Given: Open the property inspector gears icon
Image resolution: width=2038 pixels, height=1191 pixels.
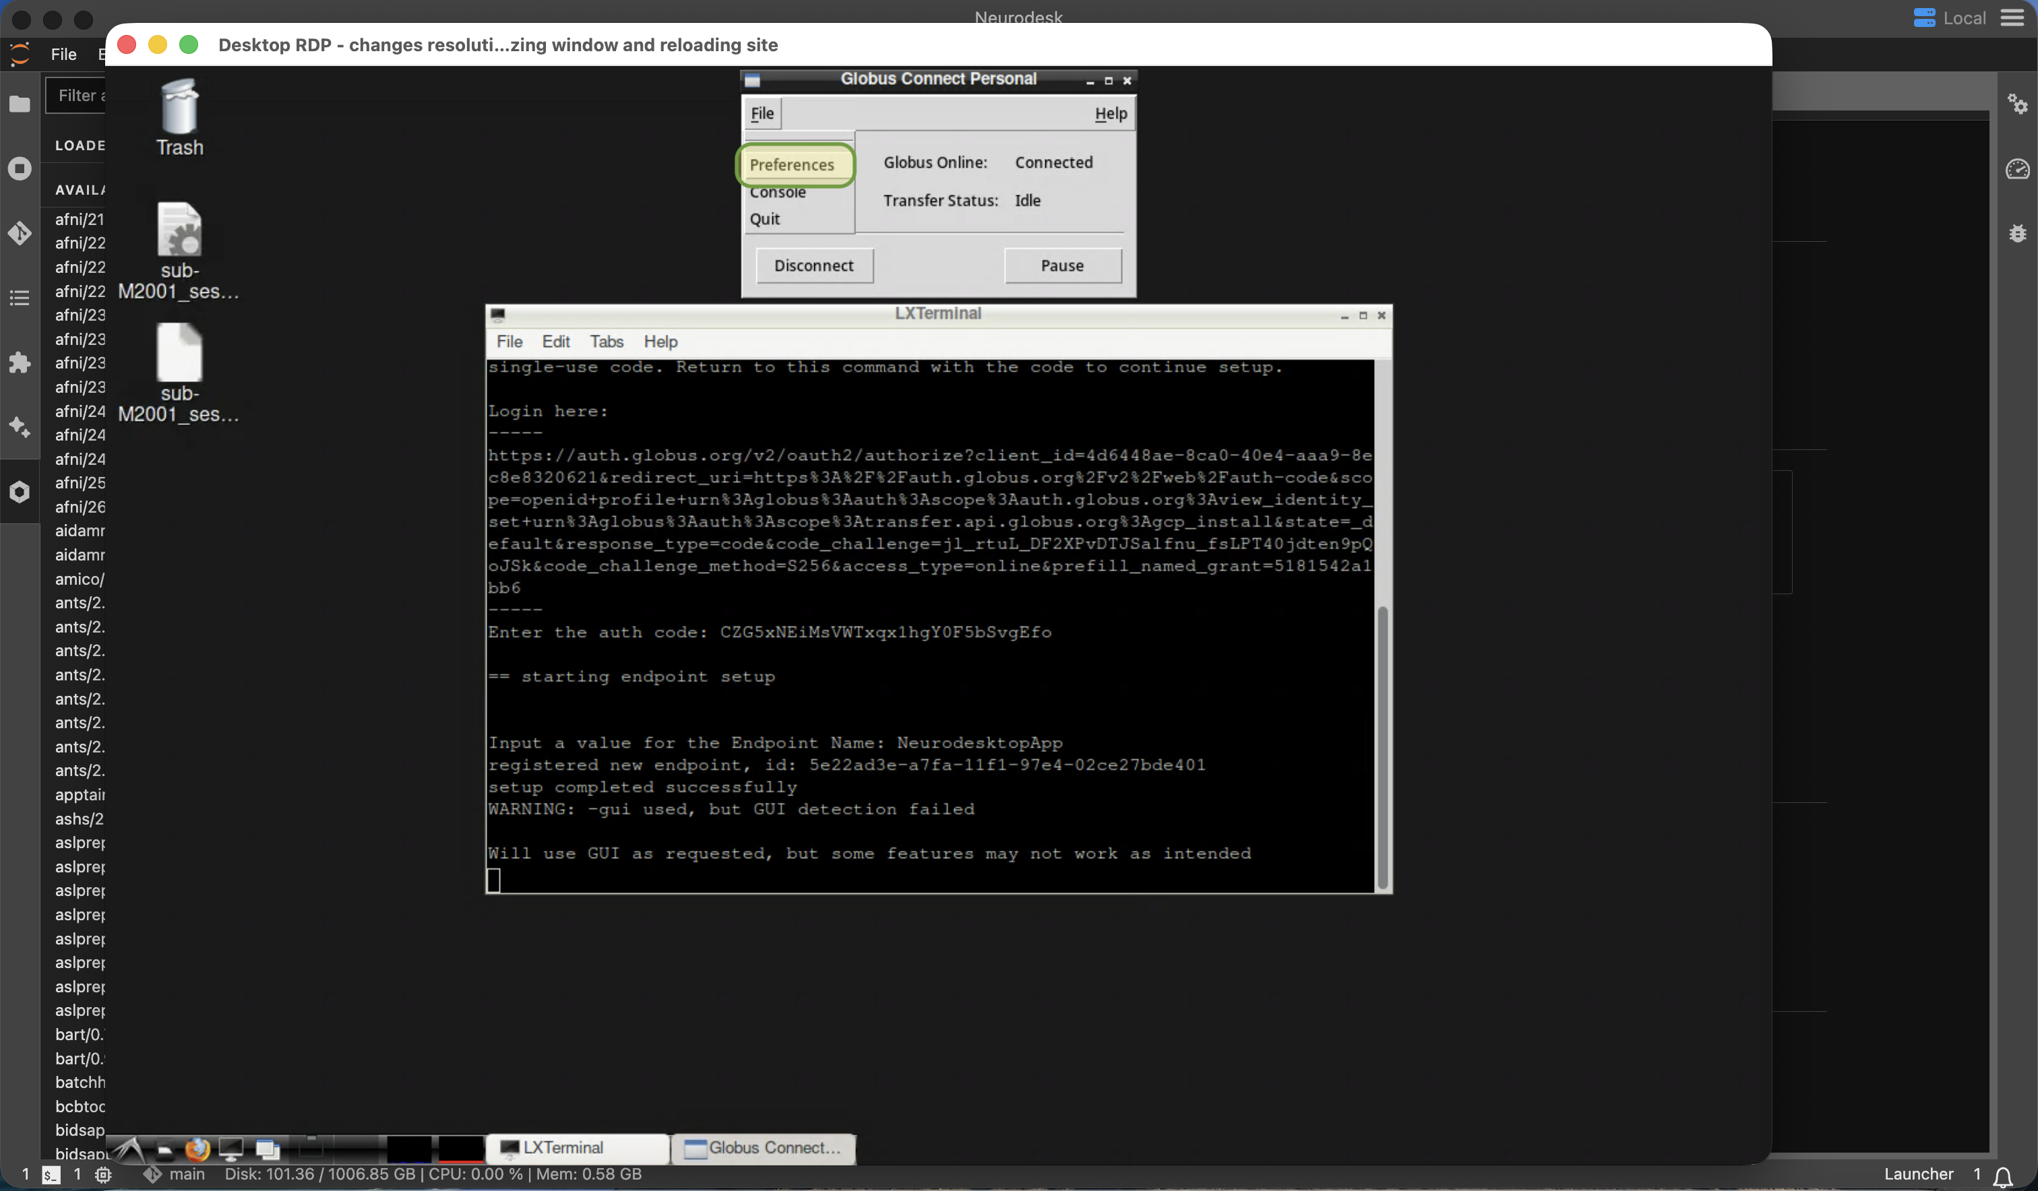Looking at the screenshot, I should pyautogui.click(x=2017, y=104).
